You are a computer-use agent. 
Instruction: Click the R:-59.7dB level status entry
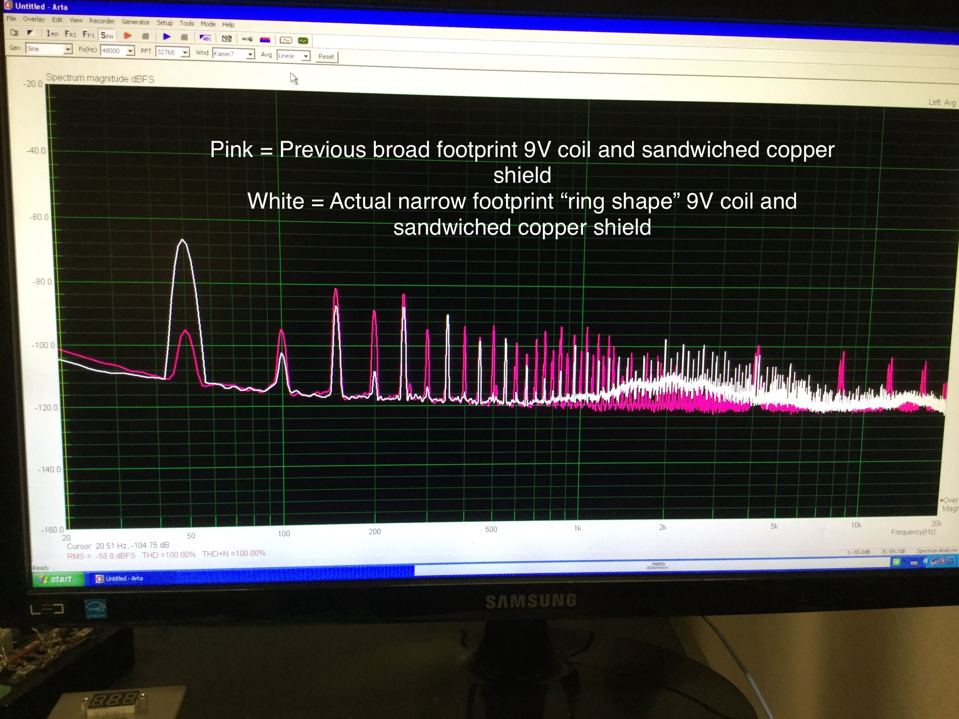point(894,551)
